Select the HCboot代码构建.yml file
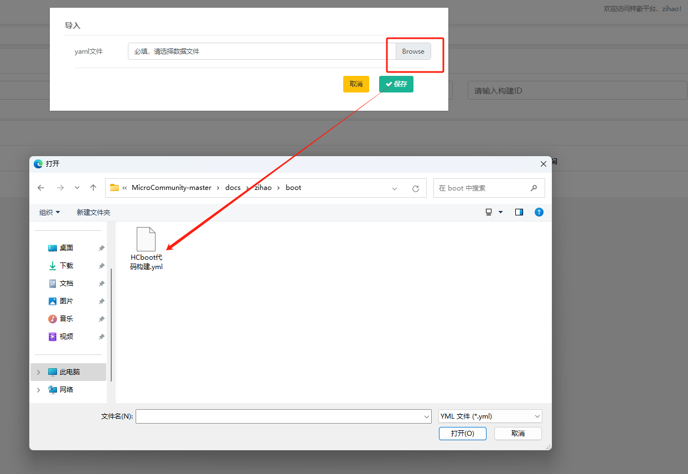688x474 pixels. pyautogui.click(x=147, y=249)
